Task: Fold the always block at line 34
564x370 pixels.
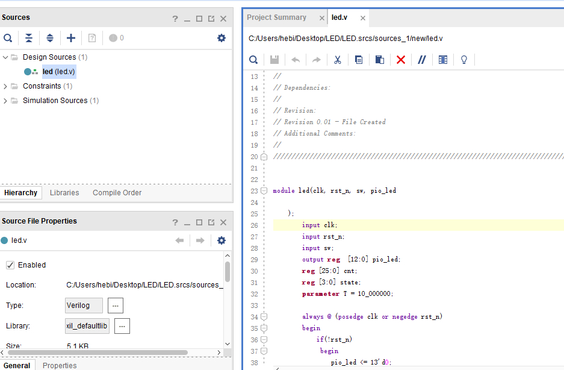Action: coord(264,316)
